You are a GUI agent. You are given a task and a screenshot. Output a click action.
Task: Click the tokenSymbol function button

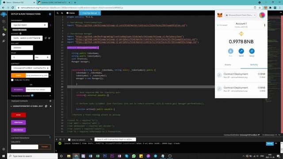pos(19,130)
